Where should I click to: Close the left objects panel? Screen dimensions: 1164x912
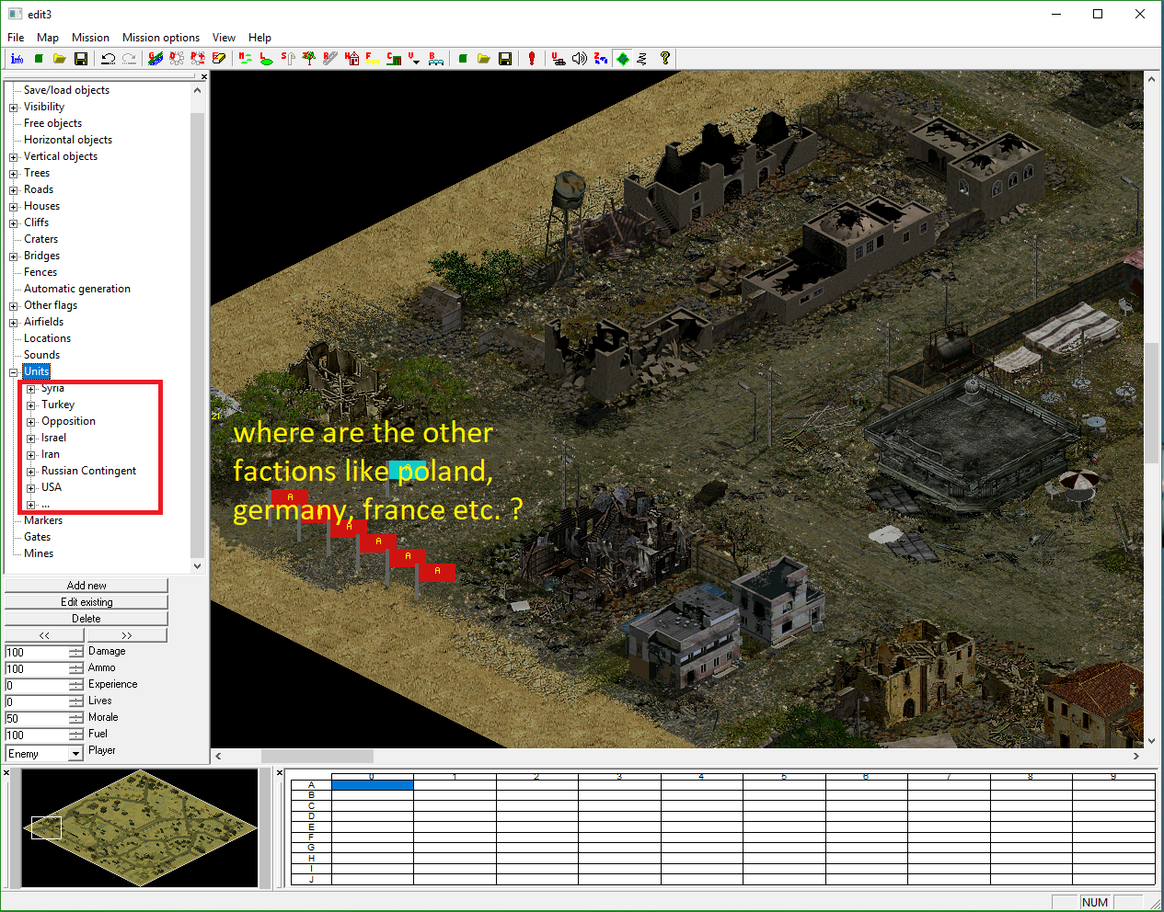(204, 77)
